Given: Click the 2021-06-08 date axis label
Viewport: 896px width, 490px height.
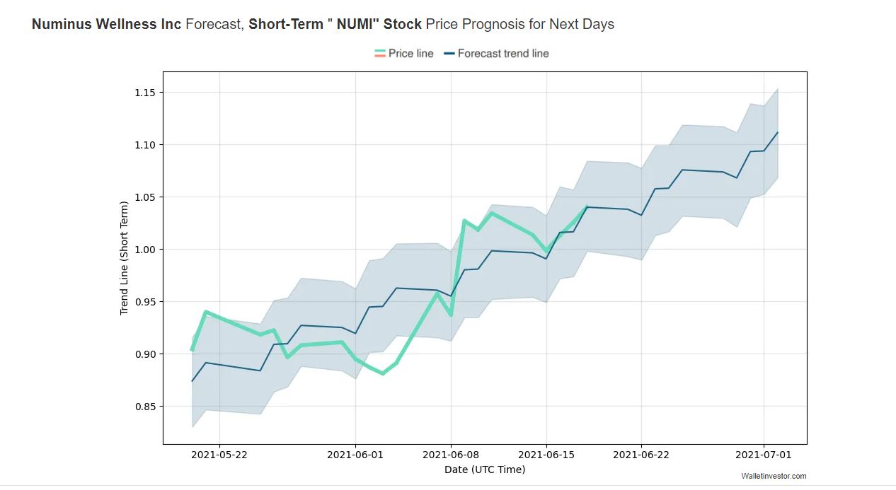Looking at the screenshot, I should pyautogui.click(x=451, y=455).
